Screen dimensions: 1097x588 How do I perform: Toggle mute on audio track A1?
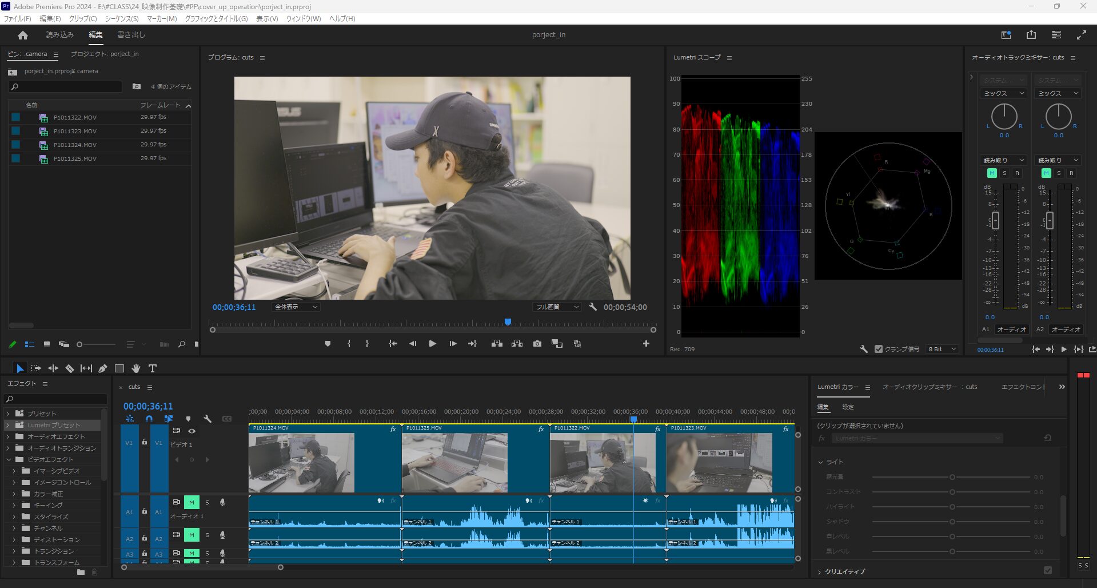pos(192,502)
